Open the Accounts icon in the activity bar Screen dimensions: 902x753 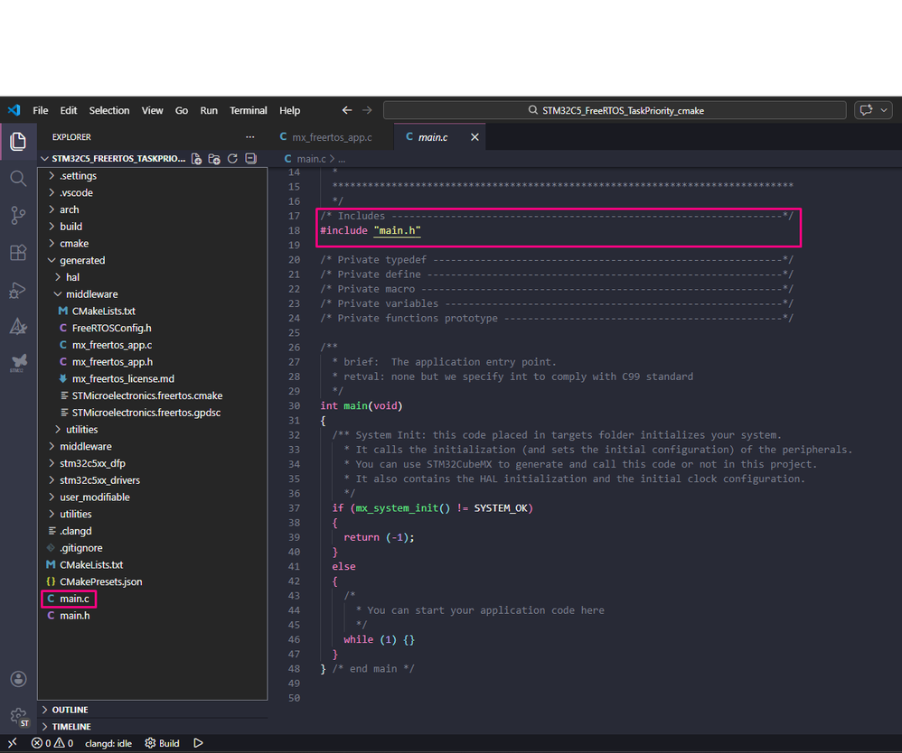pos(18,679)
